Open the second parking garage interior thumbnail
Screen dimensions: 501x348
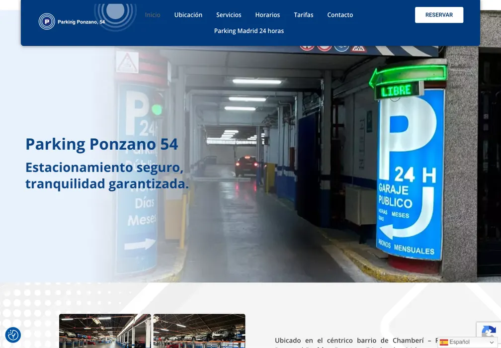[199, 331]
